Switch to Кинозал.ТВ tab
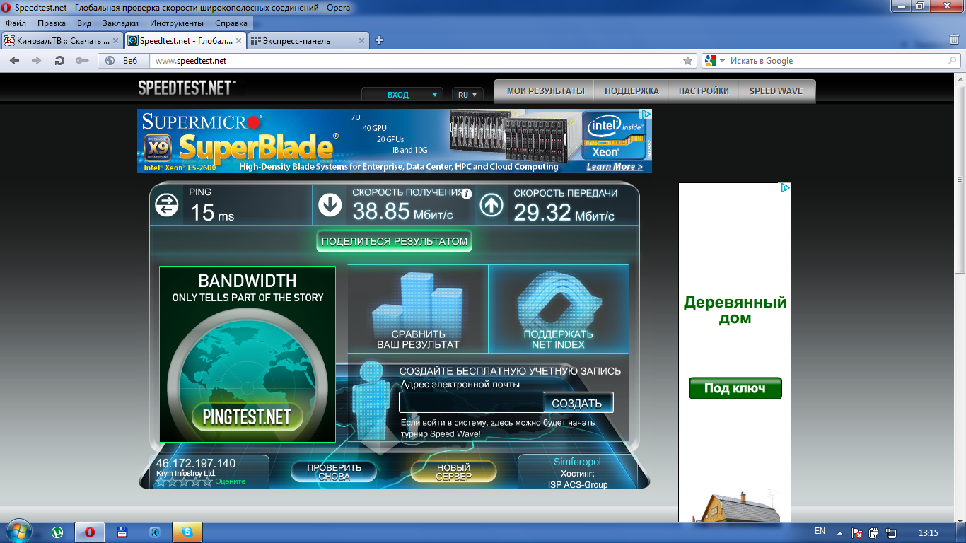The image size is (966, 543). [x=62, y=40]
